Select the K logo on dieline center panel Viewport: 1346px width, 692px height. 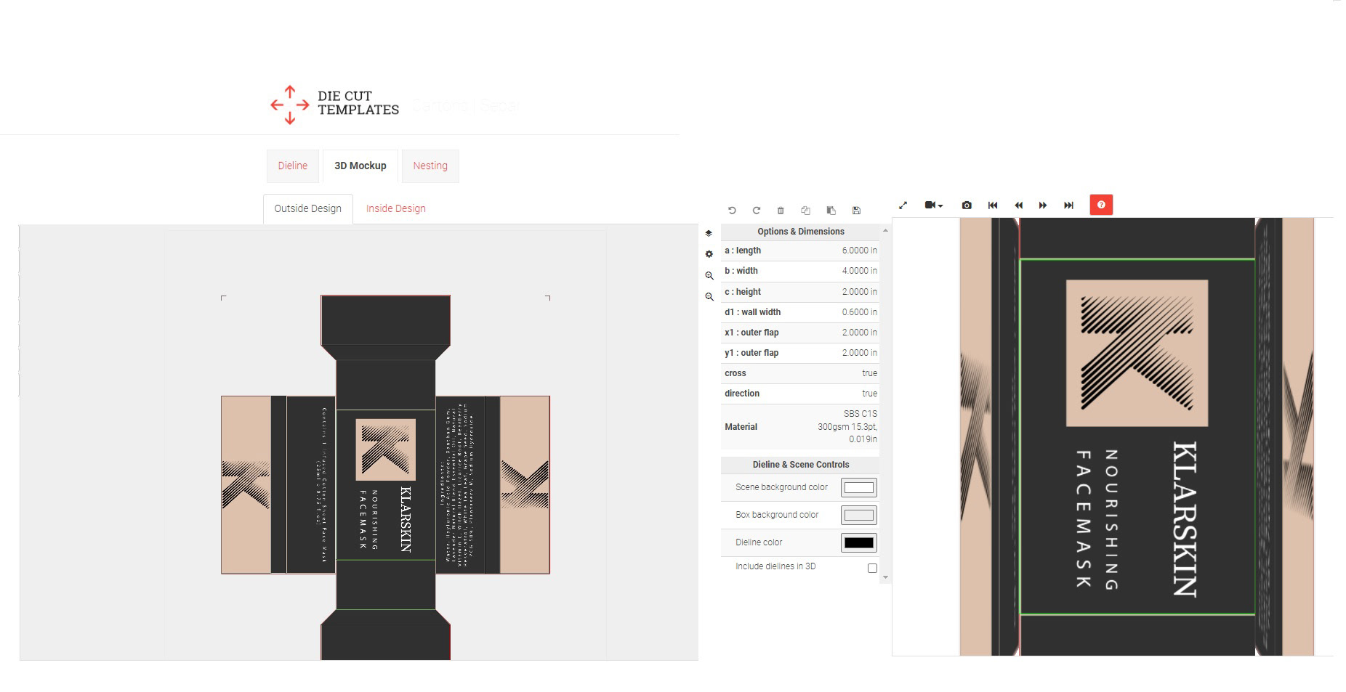[385, 449]
